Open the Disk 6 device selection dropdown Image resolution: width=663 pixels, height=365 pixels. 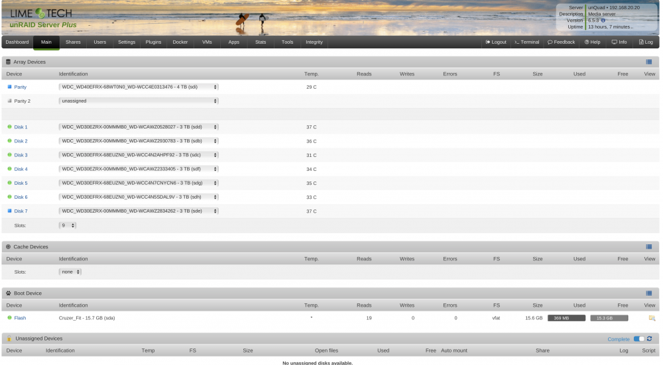pyautogui.click(x=139, y=197)
